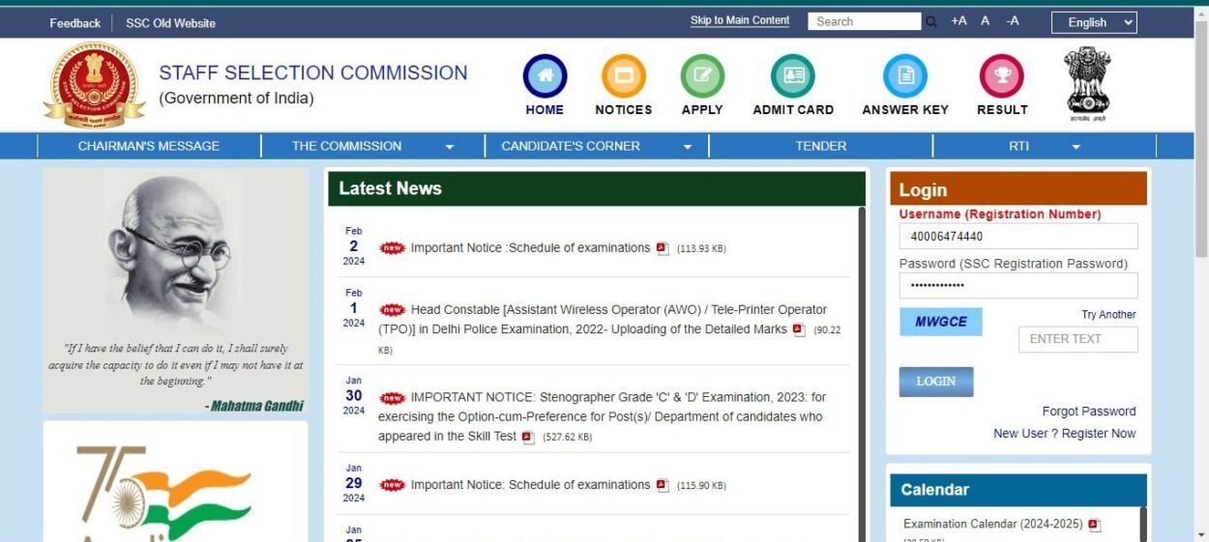This screenshot has width=1209, height=542.
Task: Open PDF icon for Feb 2 schedule notice
Action: pos(663,248)
